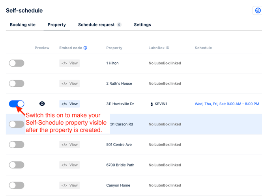Click the LubnBox device icon next to KEVIN1
The image size is (262, 196).
tap(152, 104)
